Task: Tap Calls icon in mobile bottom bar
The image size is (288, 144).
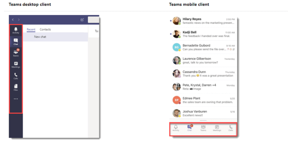Action: [x=231, y=128]
